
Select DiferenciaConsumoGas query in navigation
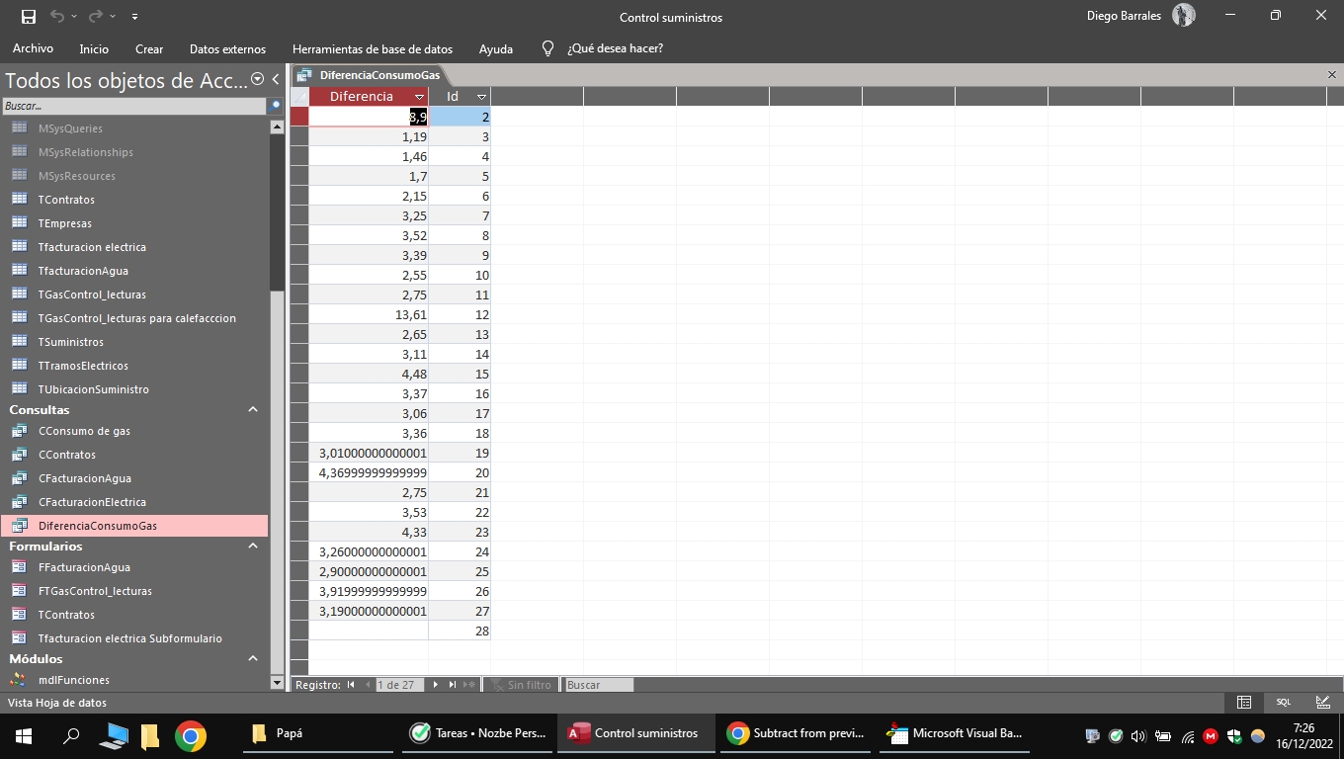click(x=134, y=526)
